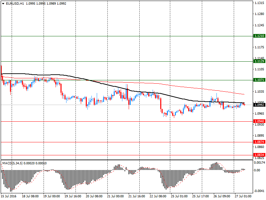Click the 19 Jul 00:00 time axis label
Image resolution: width=266 pixels, height=200 pixels.
point(52,196)
